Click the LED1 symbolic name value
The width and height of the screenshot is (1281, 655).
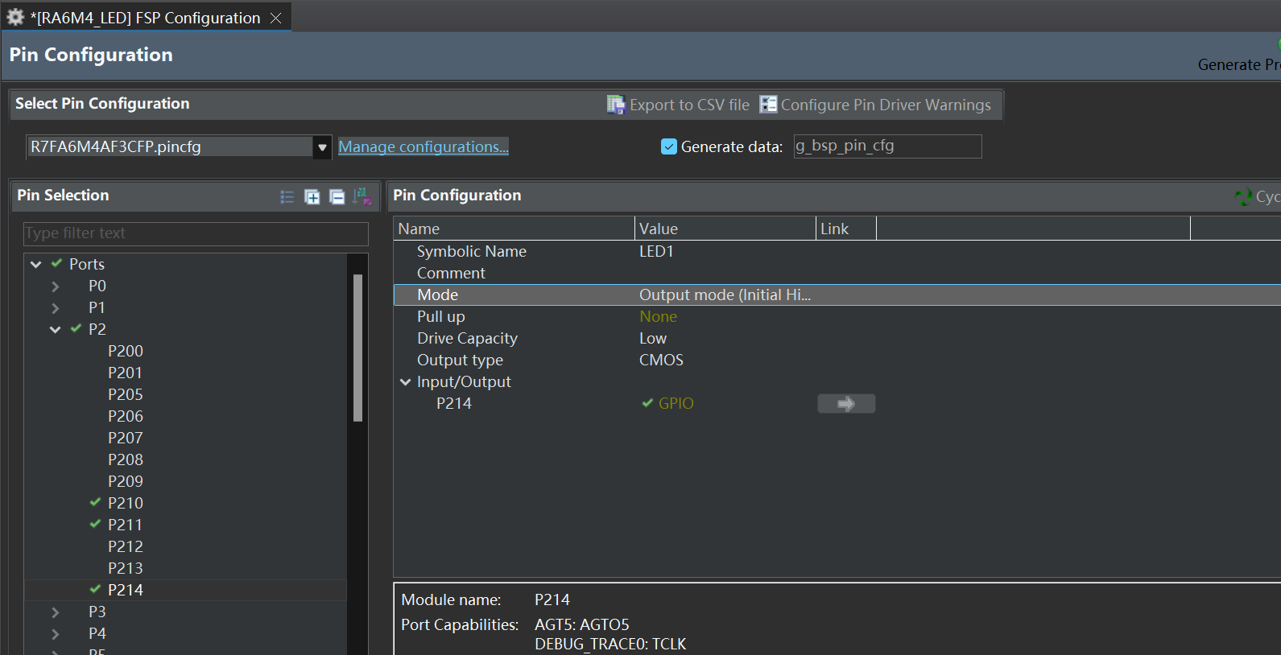tap(656, 251)
